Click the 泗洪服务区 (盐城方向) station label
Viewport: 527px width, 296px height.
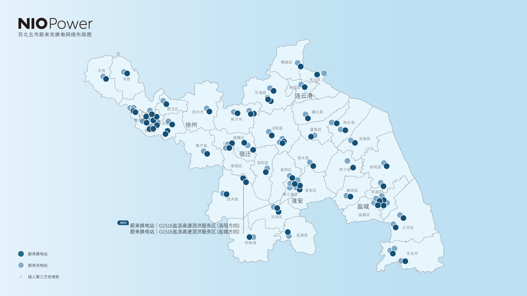point(184,232)
